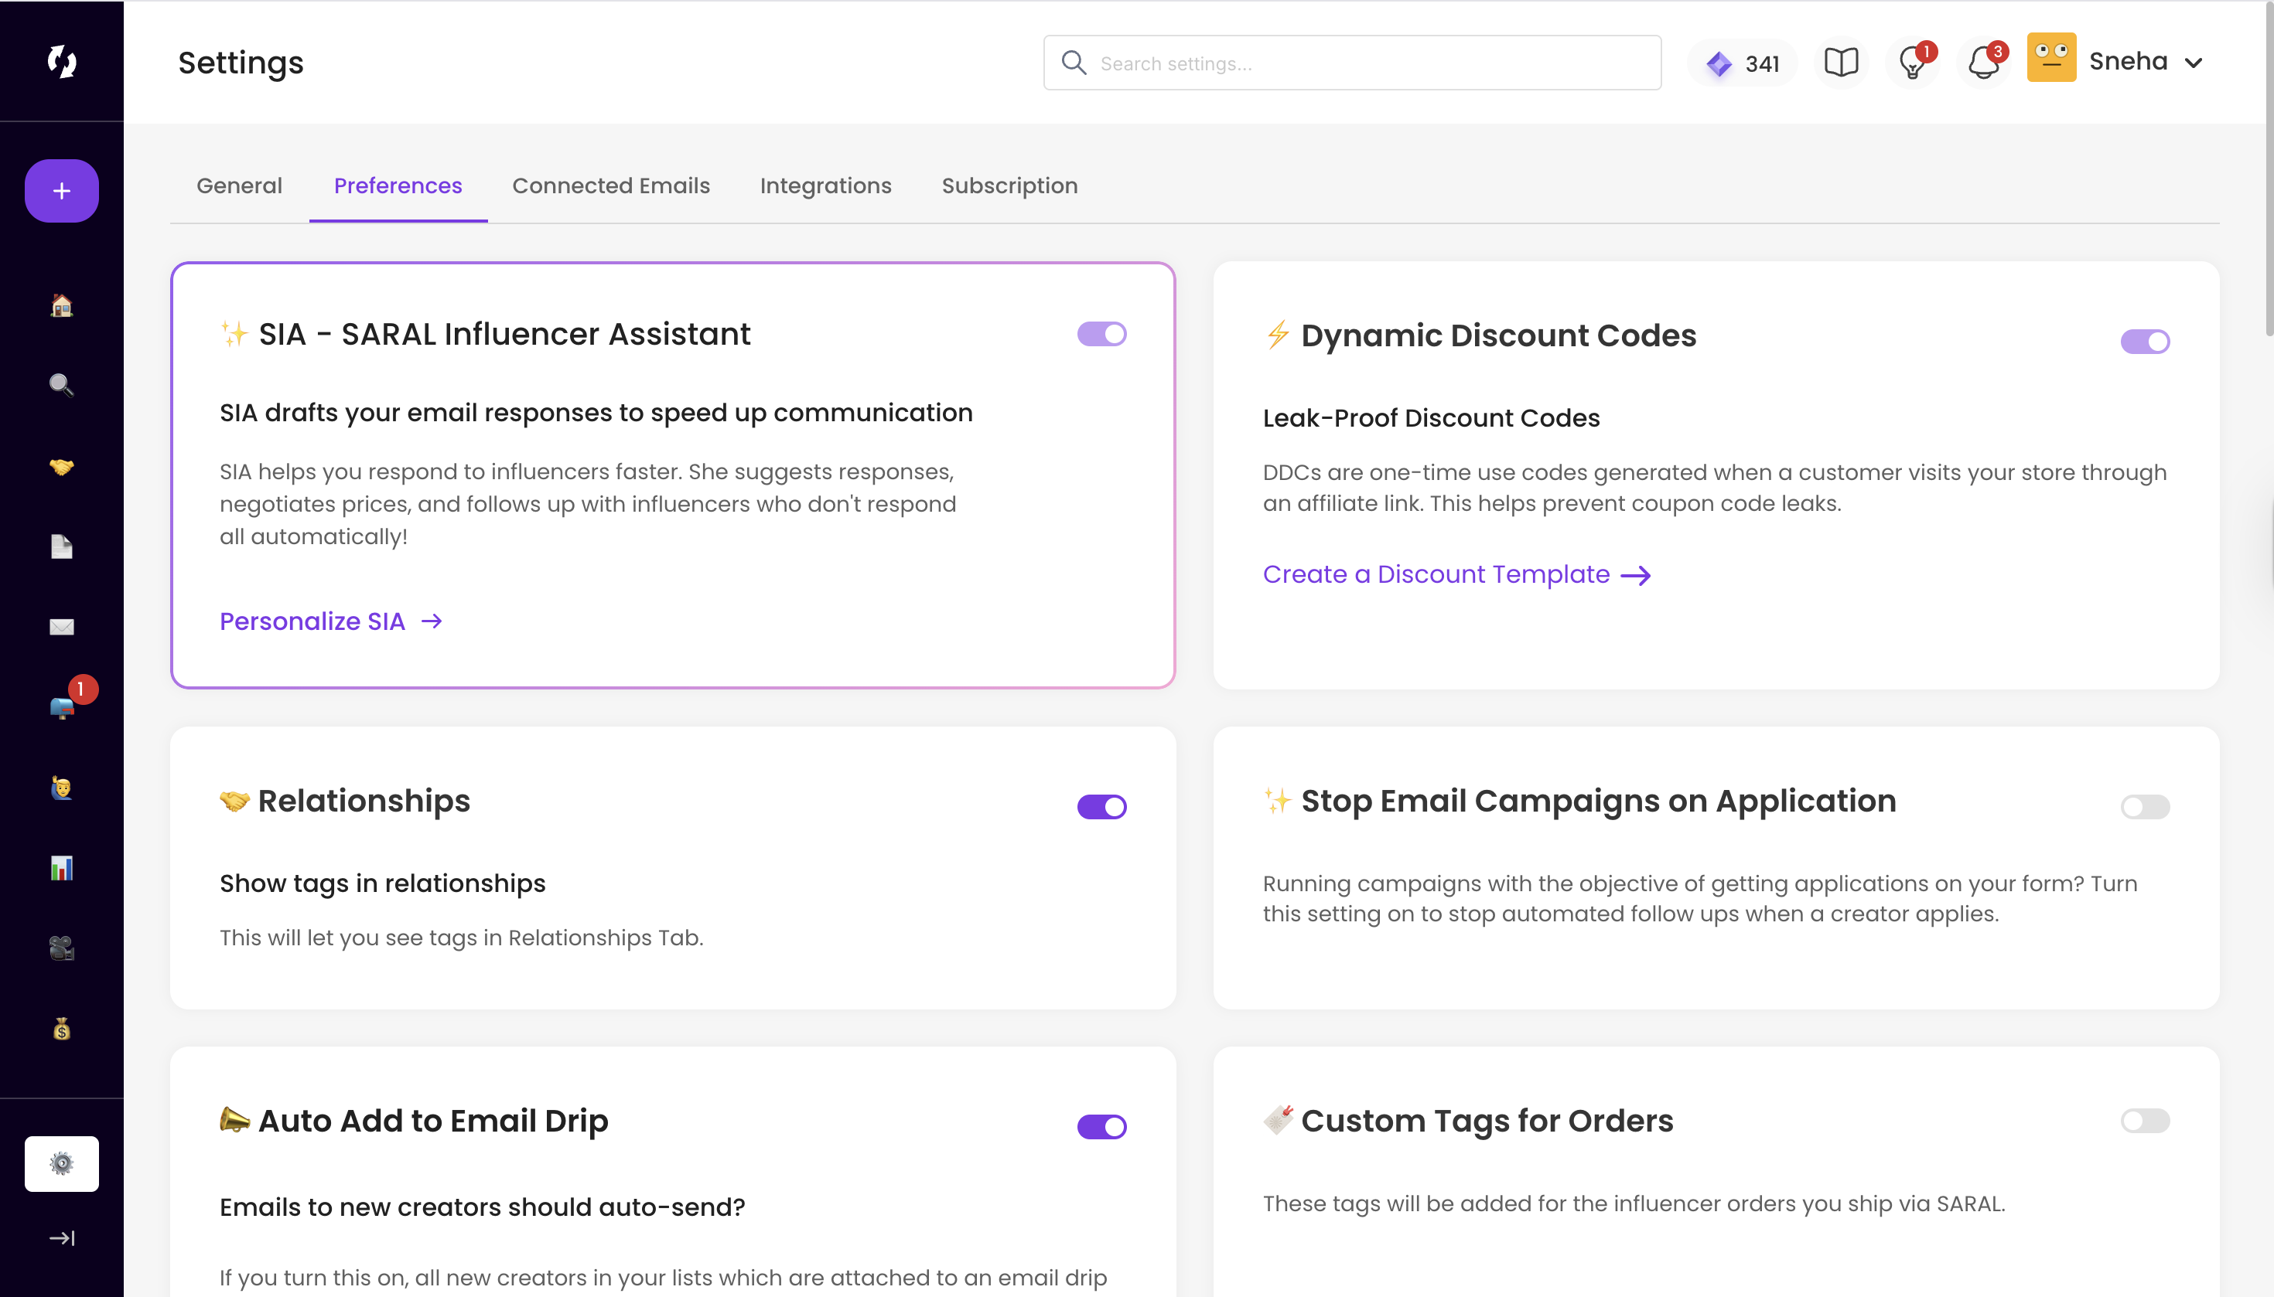Enable Stop Email Campaigns on Application toggle
2274x1297 pixels.
pyautogui.click(x=2145, y=807)
